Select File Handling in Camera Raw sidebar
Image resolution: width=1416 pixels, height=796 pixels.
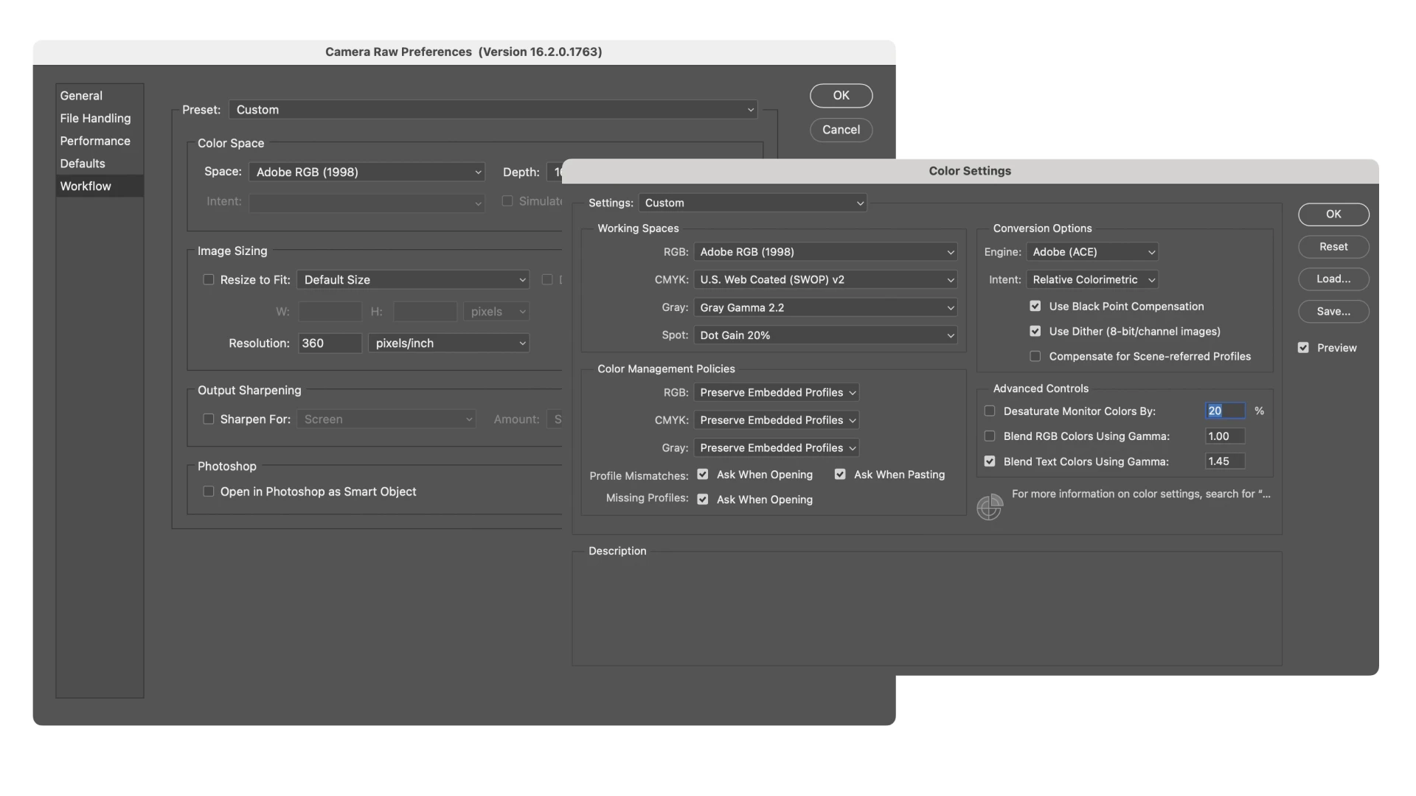pos(100,118)
